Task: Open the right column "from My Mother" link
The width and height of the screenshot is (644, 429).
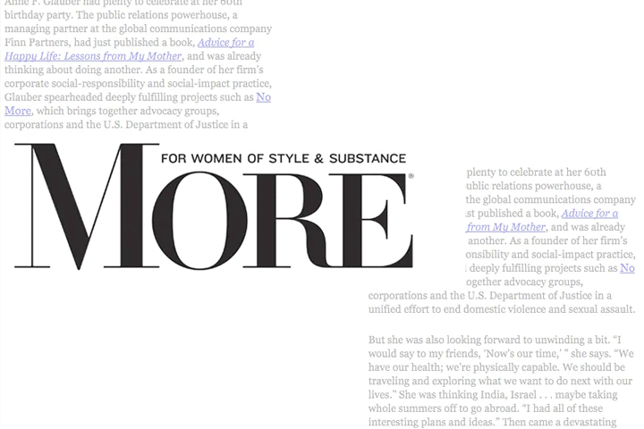Action: (506, 227)
